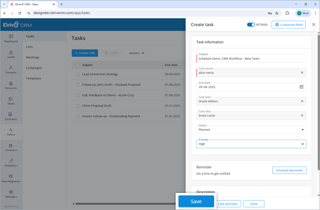Open Data Migration from the sidebar
320x210 pixels.
click(11, 179)
